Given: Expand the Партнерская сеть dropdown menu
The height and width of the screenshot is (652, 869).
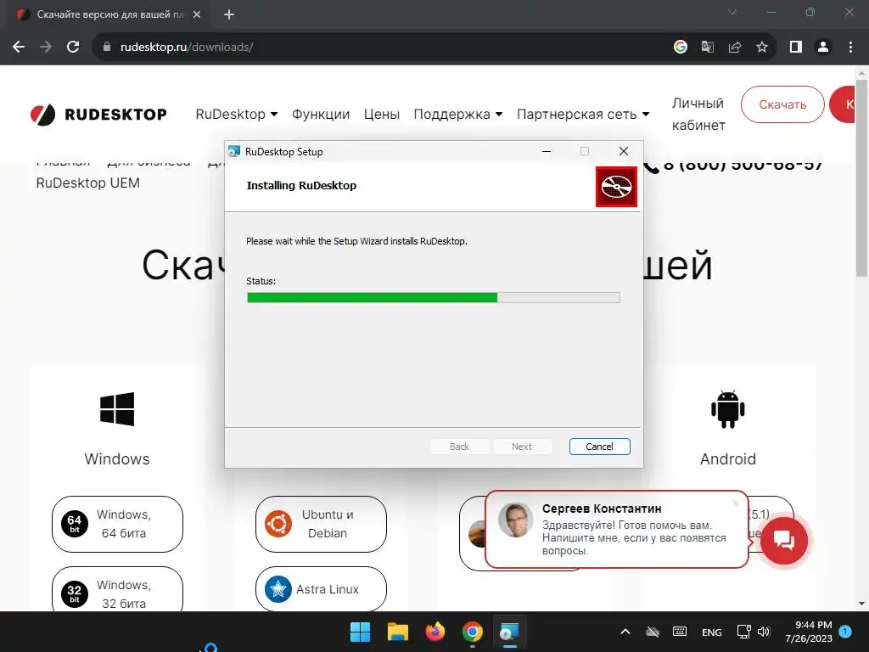Looking at the screenshot, I should (583, 115).
